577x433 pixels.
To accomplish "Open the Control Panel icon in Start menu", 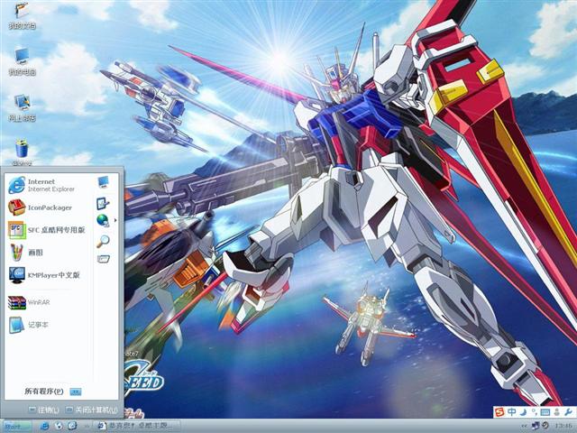I will 103,203.
